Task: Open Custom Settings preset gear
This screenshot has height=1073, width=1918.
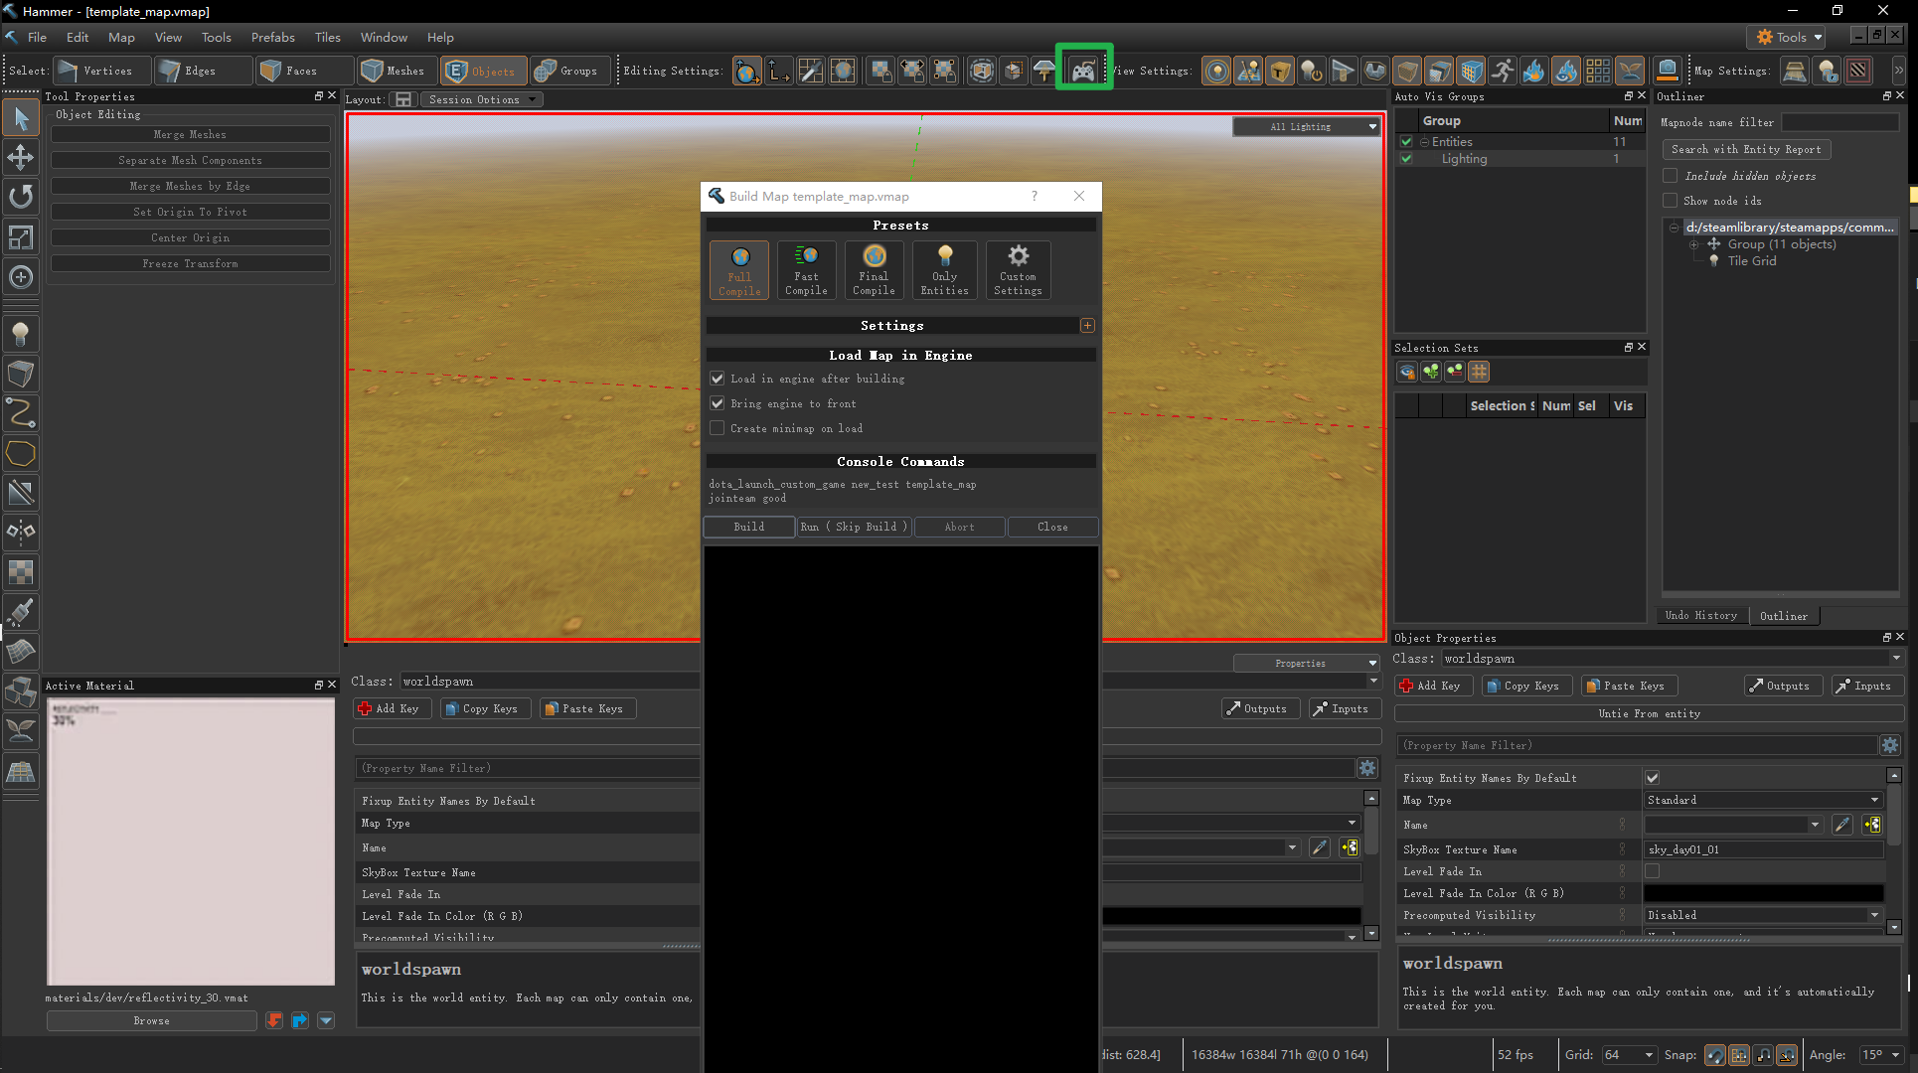Action: [1018, 269]
